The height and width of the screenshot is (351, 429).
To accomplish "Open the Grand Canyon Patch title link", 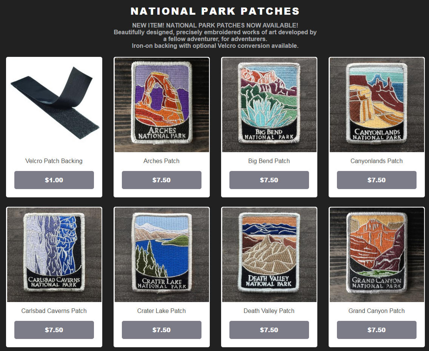I will pyautogui.click(x=377, y=311).
